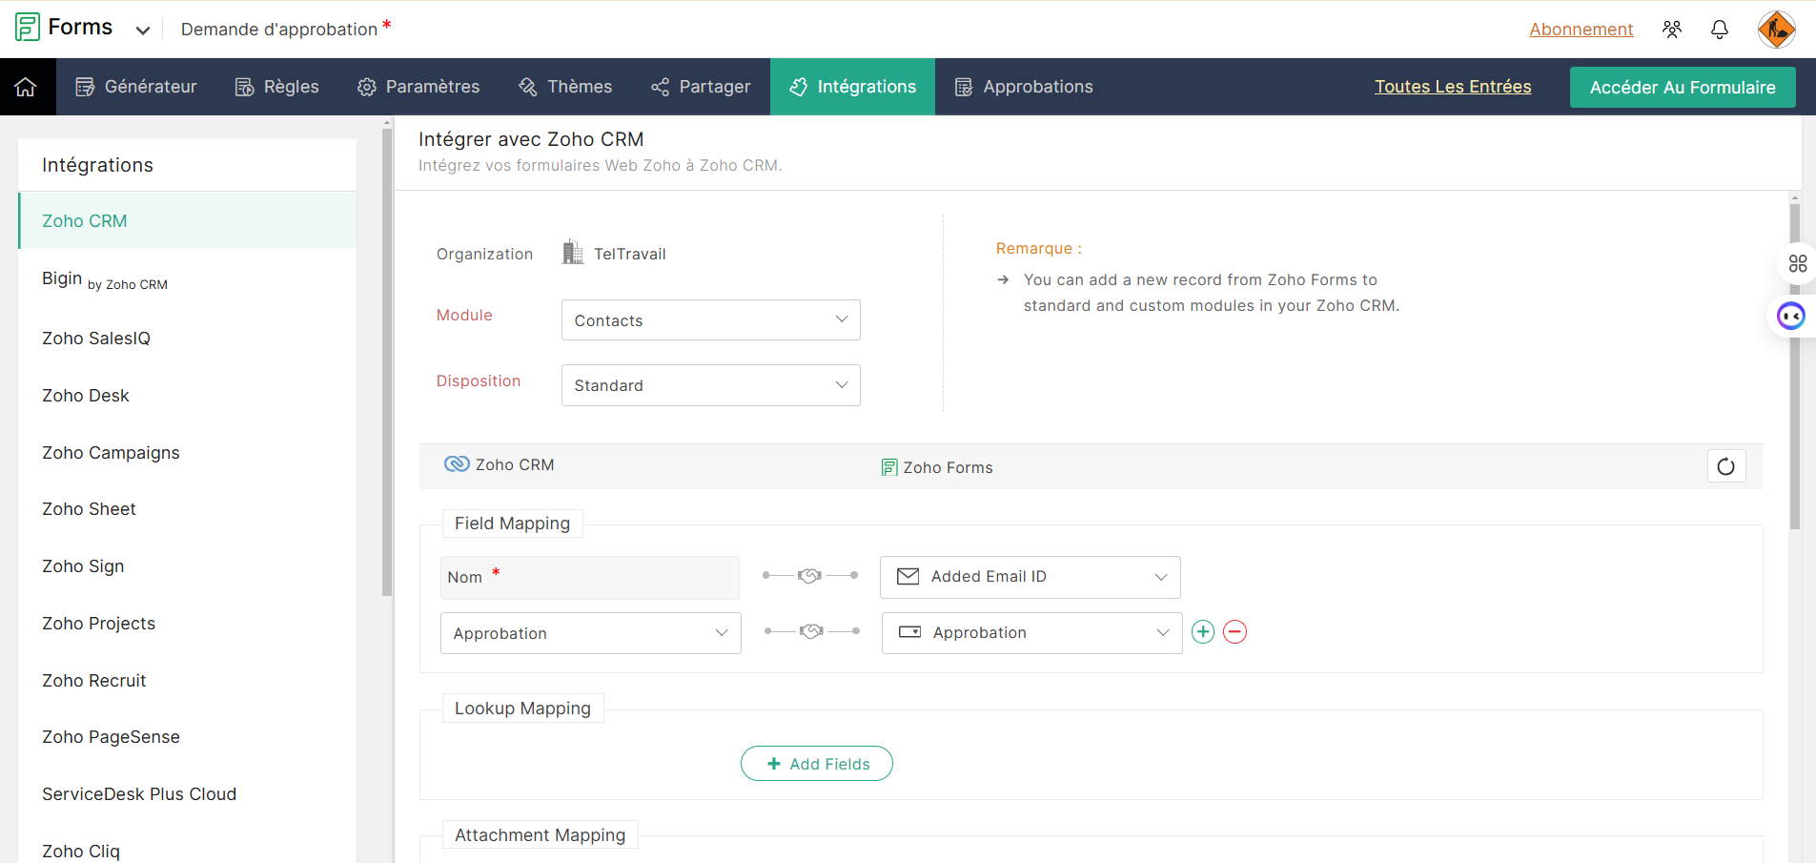Click the Accéder Au Formulaire button
The image size is (1816, 863).
coord(1683,88)
